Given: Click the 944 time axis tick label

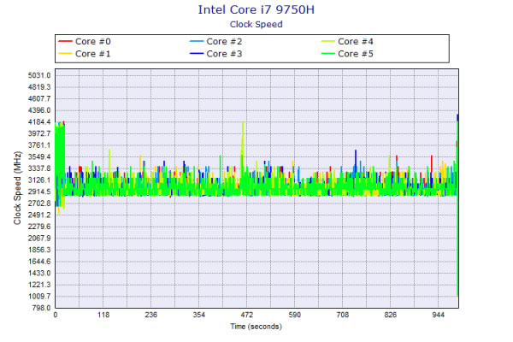Looking at the screenshot, I should coord(438,315).
